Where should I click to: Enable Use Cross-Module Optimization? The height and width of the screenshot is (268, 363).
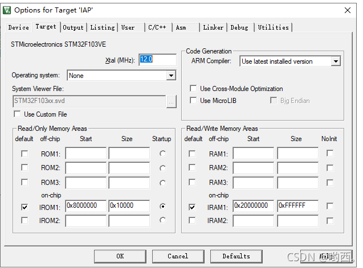click(x=193, y=88)
